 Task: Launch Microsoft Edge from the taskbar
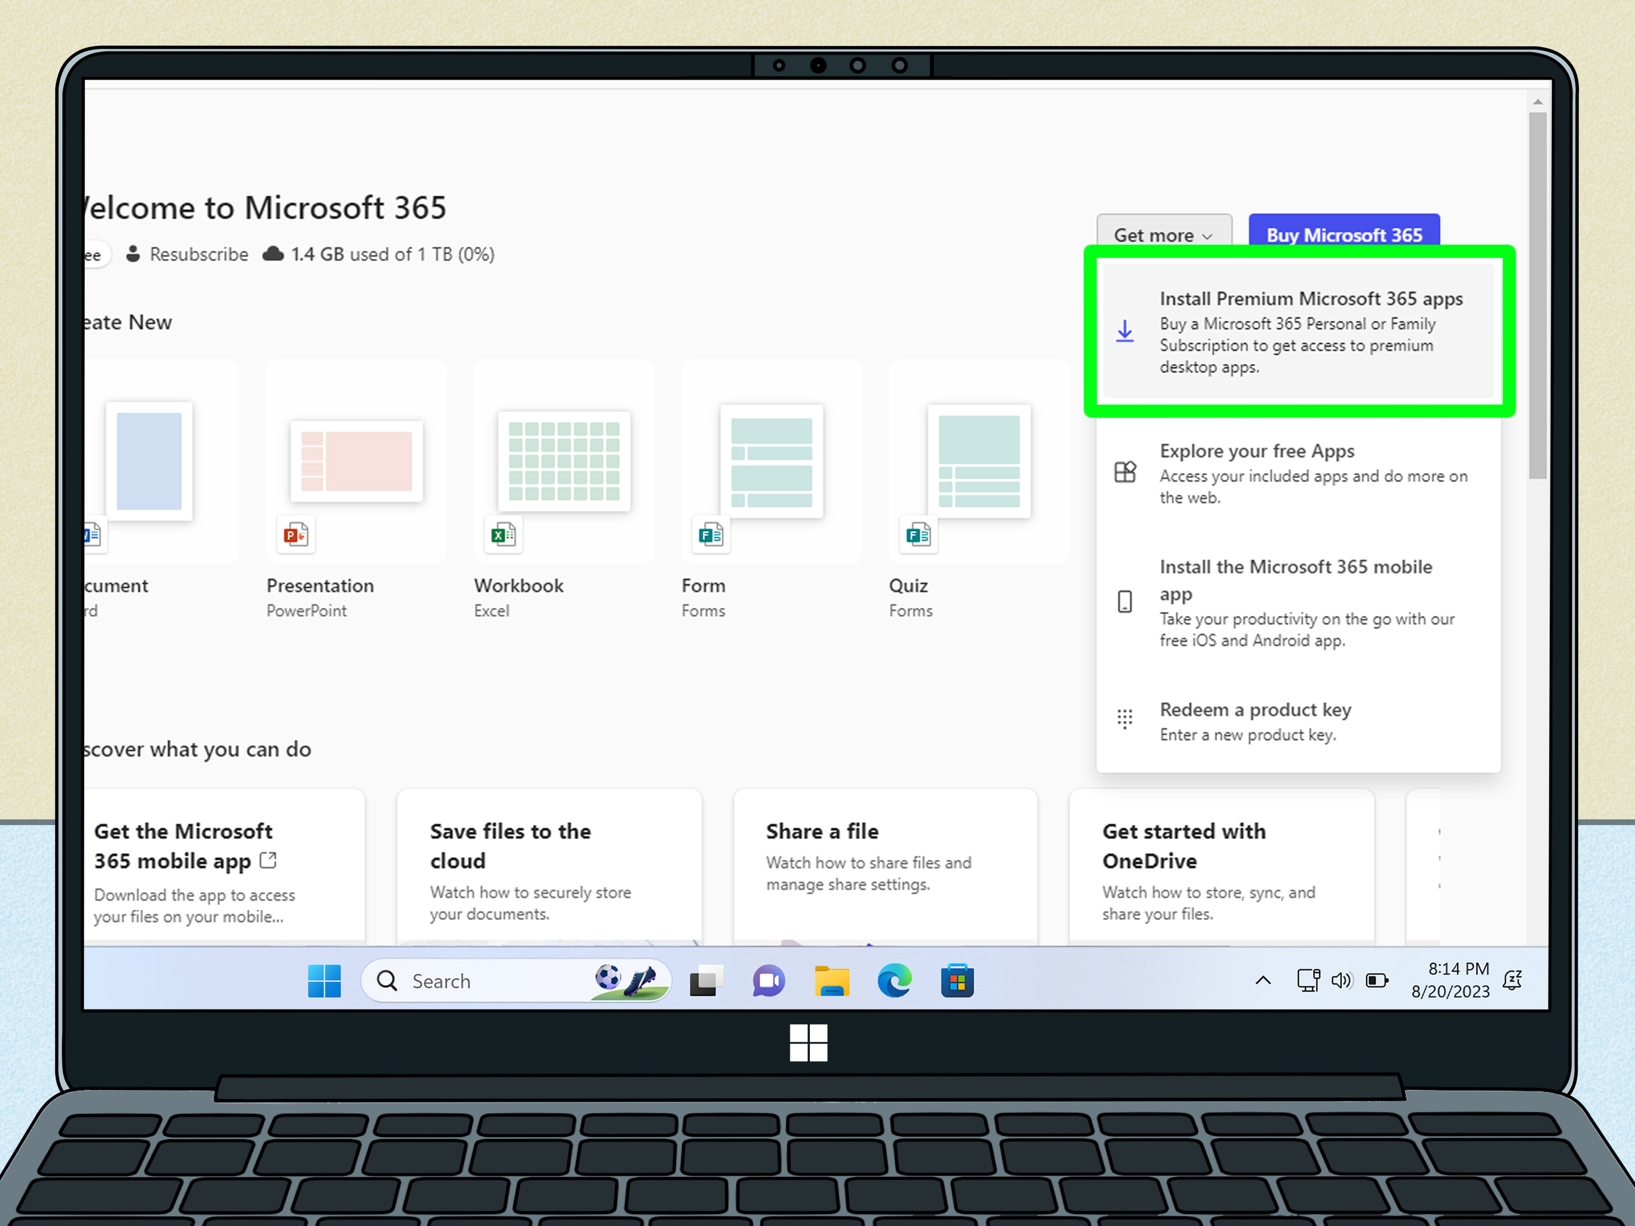[x=894, y=981]
